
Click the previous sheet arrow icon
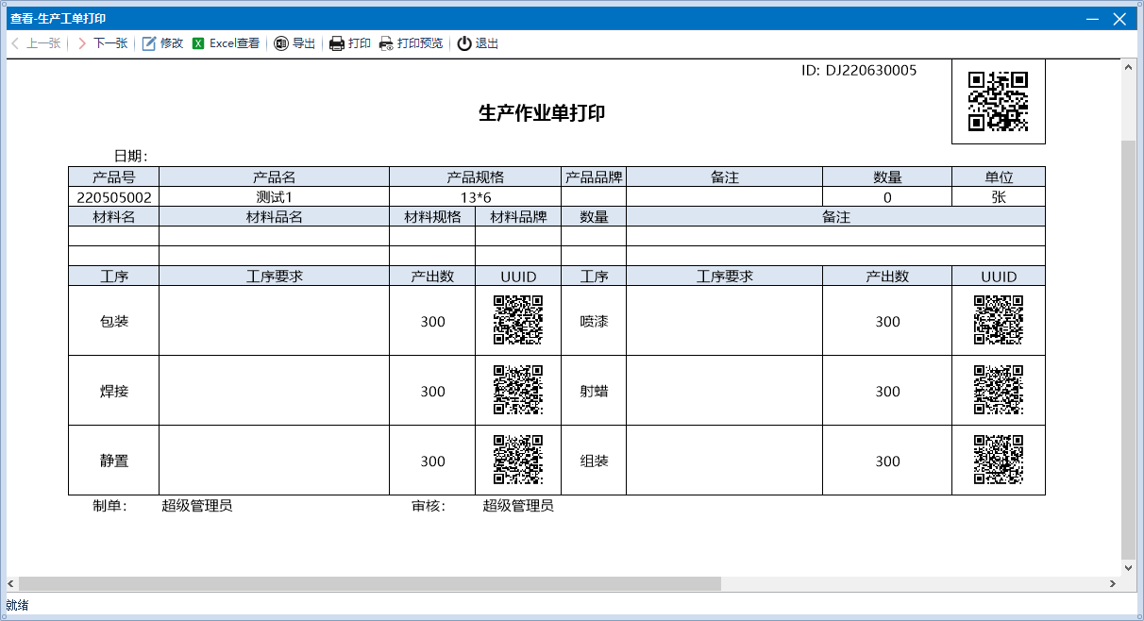15,43
